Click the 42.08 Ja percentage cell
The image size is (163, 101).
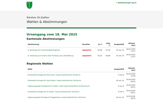[100, 50]
